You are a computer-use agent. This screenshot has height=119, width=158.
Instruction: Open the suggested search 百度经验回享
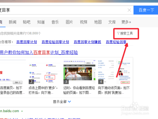click(116, 42)
